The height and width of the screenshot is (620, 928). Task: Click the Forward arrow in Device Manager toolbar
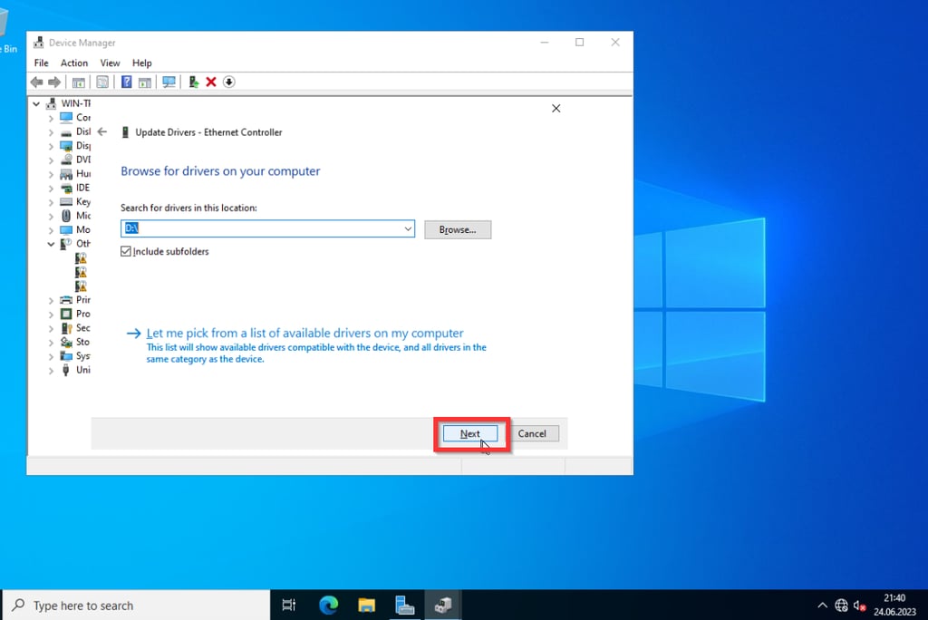click(53, 82)
